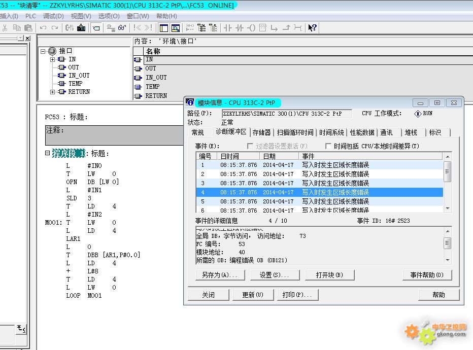Viewport: 473px width, 350px height.
Task: Open the 窗口(W) menu
Action: [138, 16]
